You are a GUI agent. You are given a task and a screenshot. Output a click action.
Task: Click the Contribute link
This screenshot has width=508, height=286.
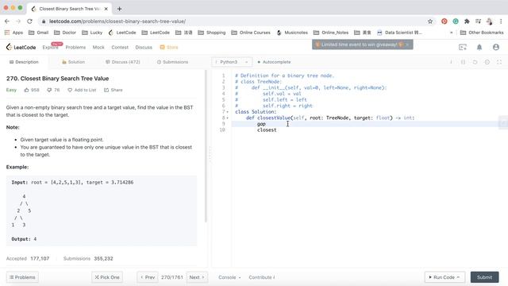(262, 277)
